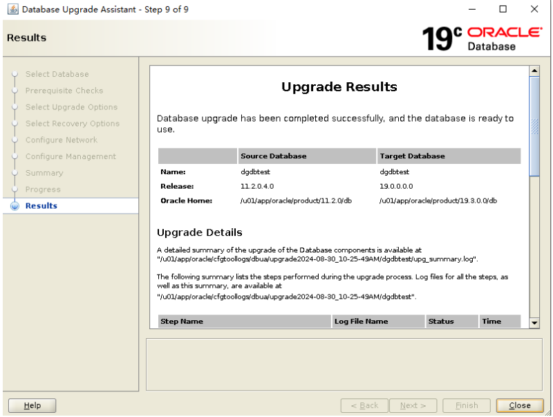Open the Progress step
The width and height of the screenshot is (553, 417).
coord(43,189)
